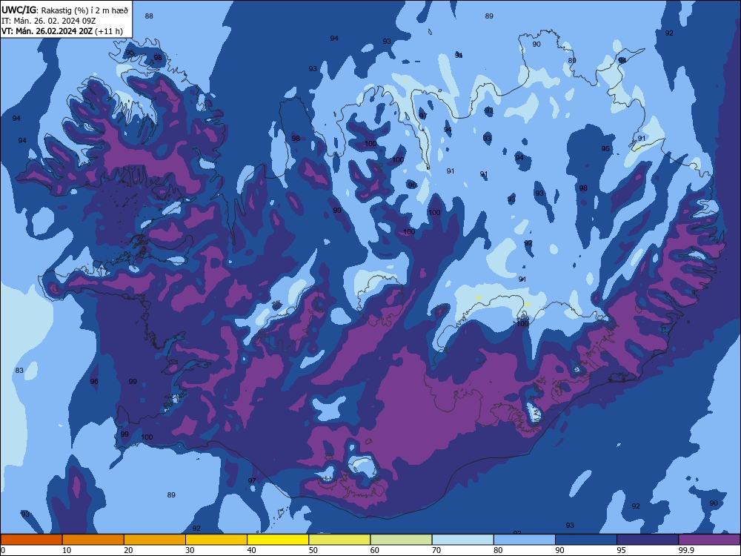Click the legend label 10
Screen dimensions: 741x556
point(67,550)
